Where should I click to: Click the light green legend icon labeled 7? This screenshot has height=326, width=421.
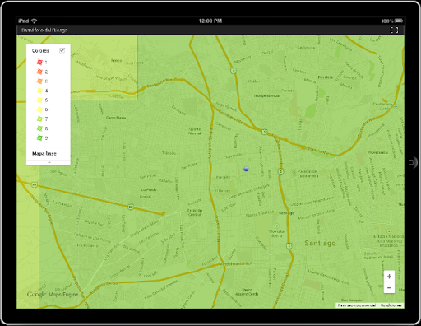click(39, 119)
